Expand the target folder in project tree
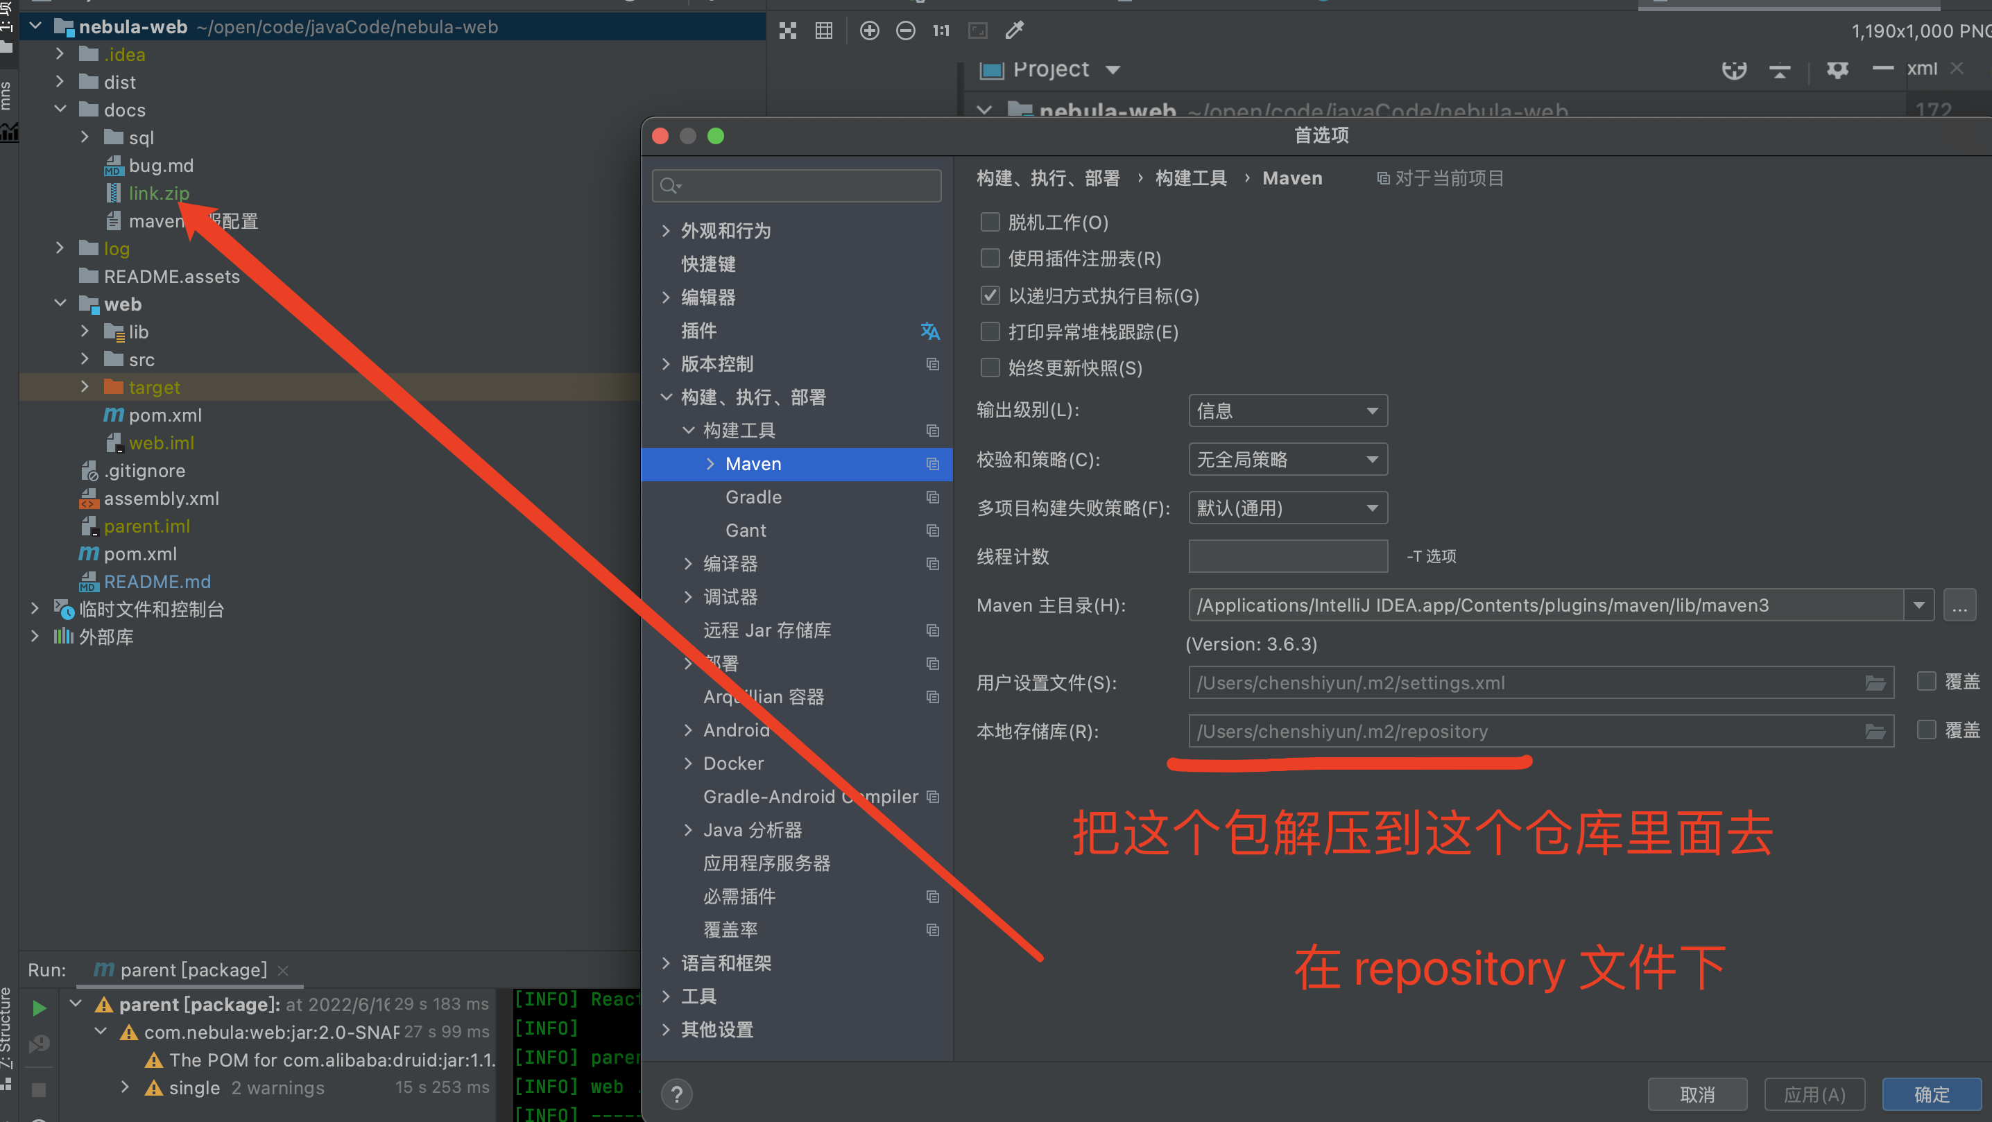 [x=85, y=387]
